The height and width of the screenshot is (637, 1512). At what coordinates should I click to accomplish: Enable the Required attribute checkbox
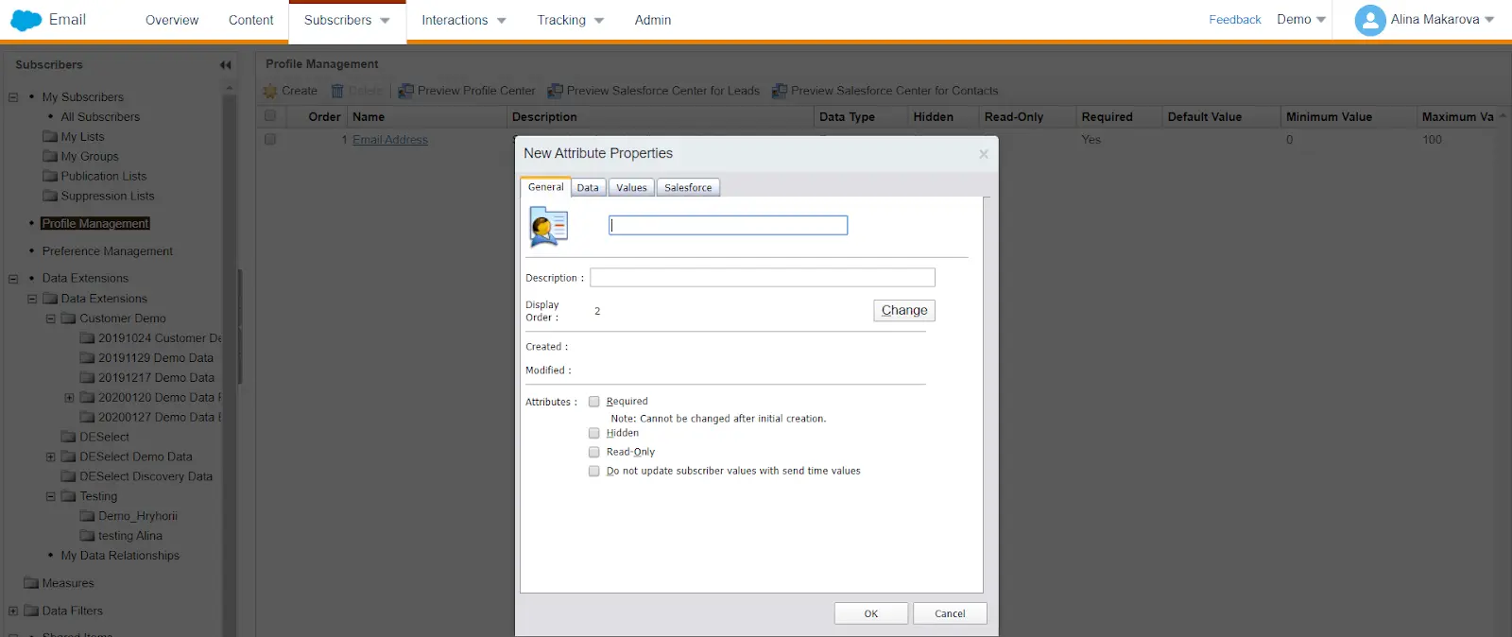[594, 402]
